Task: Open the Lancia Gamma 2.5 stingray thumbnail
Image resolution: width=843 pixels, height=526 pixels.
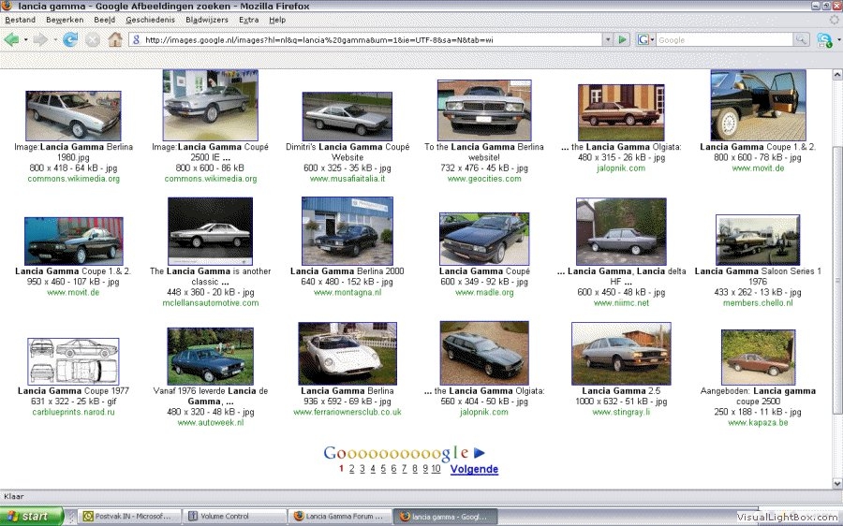Action: pyautogui.click(x=621, y=354)
